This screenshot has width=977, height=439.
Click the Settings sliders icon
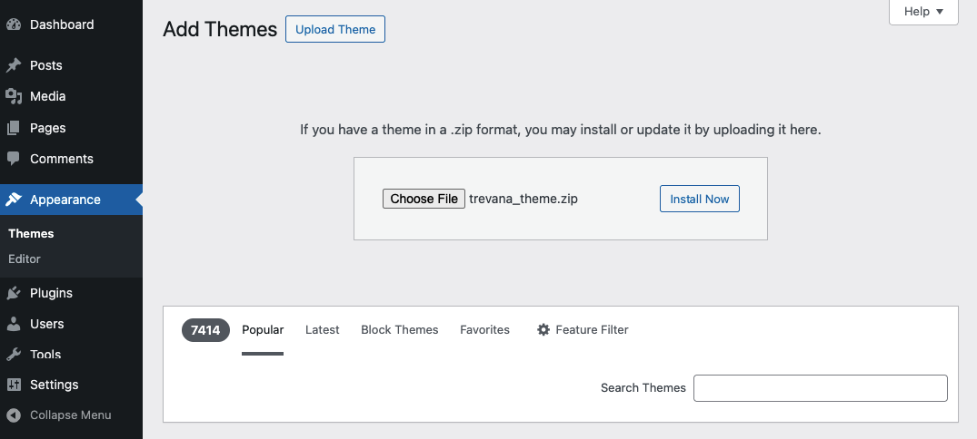click(x=14, y=385)
